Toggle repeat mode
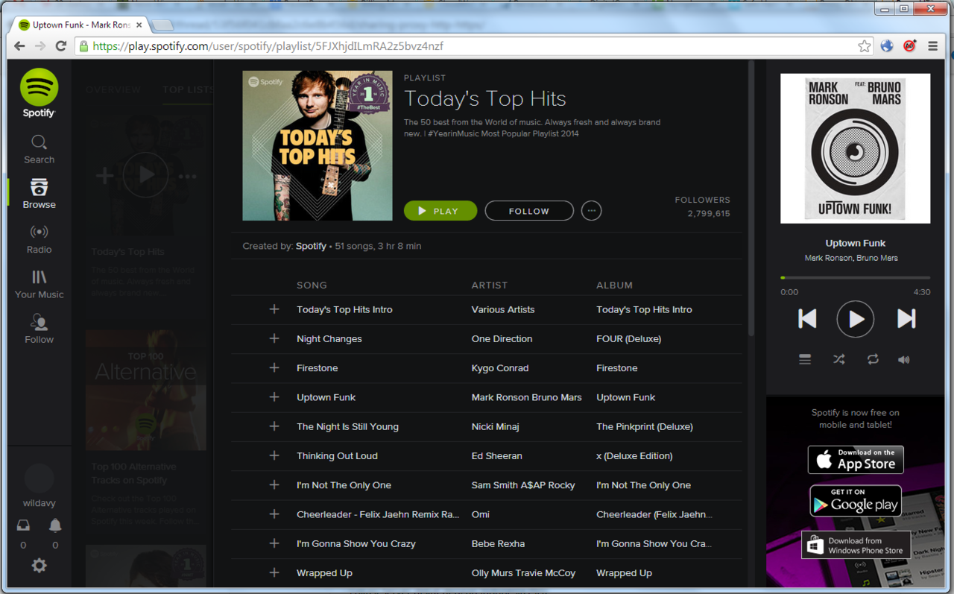This screenshot has width=954, height=594. (x=873, y=359)
